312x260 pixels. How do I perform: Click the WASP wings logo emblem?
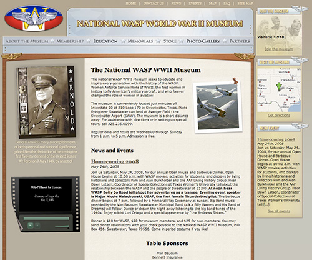pos(34,18)
